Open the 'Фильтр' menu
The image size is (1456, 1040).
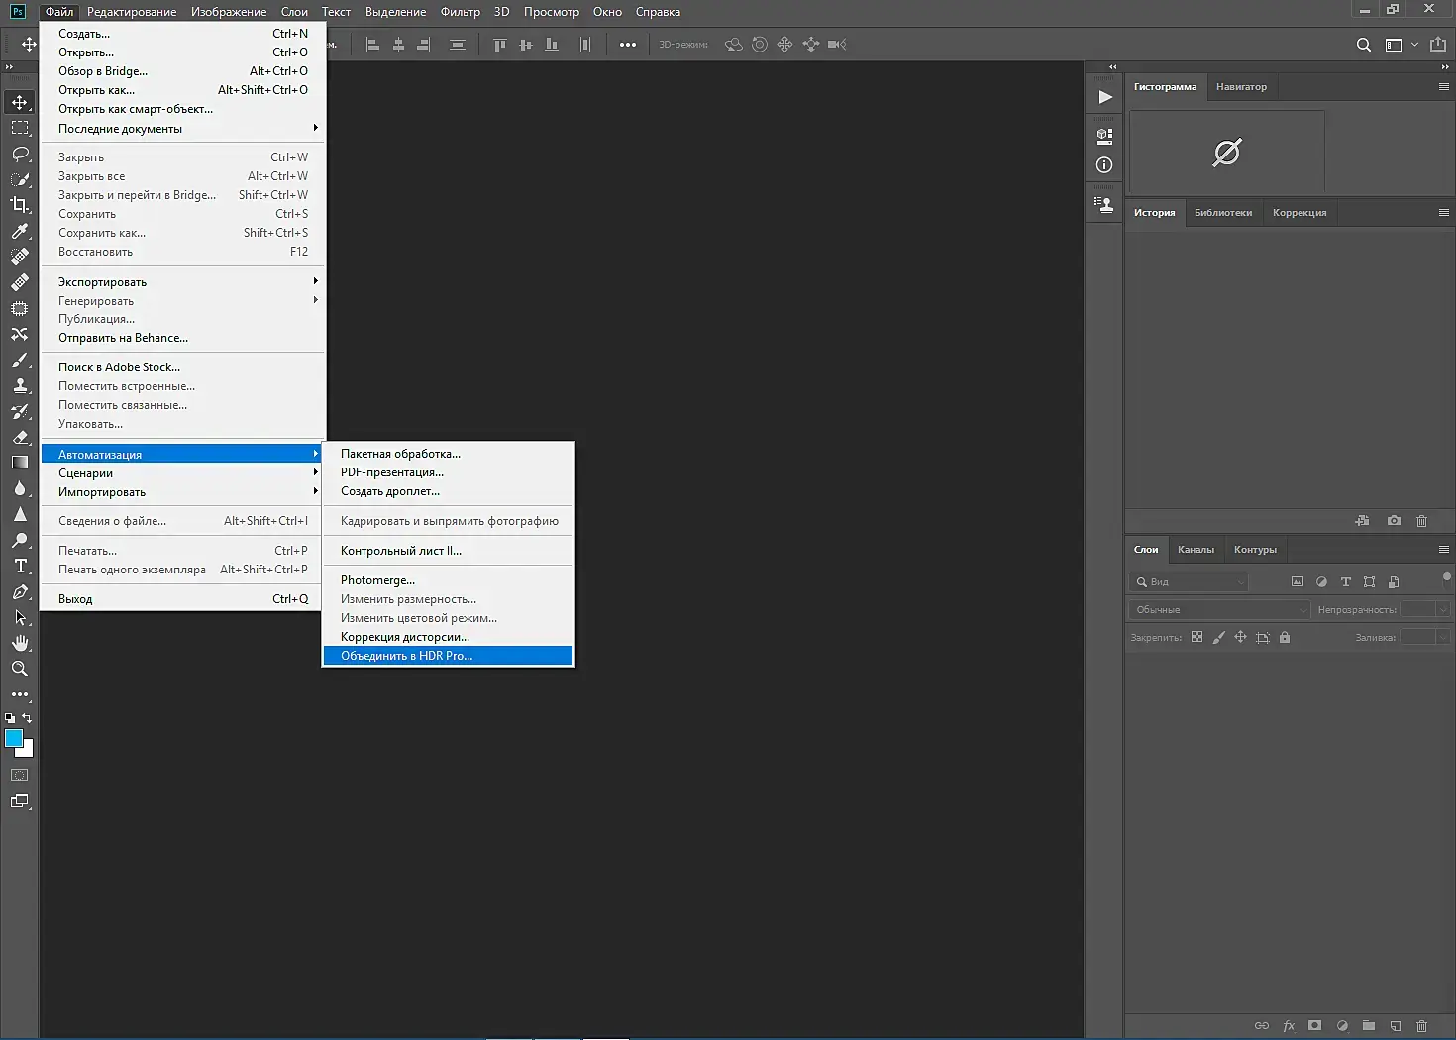[x=460, y=12]
